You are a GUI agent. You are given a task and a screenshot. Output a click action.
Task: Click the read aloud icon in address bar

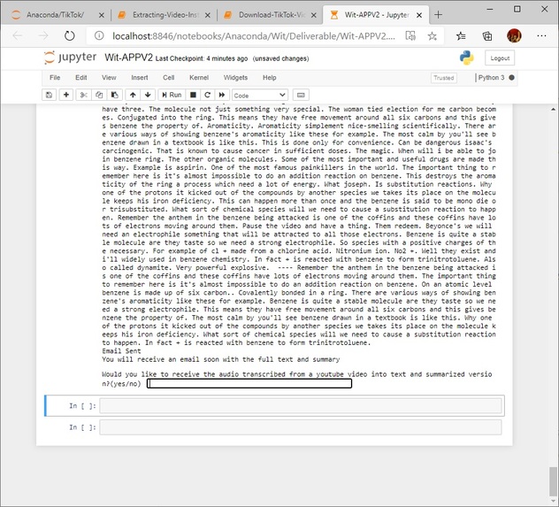(x=410, y=35)
